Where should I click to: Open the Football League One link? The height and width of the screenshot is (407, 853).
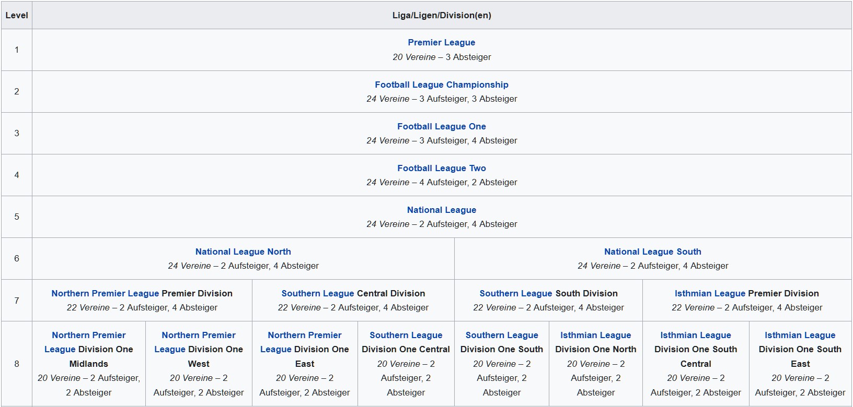441,126
